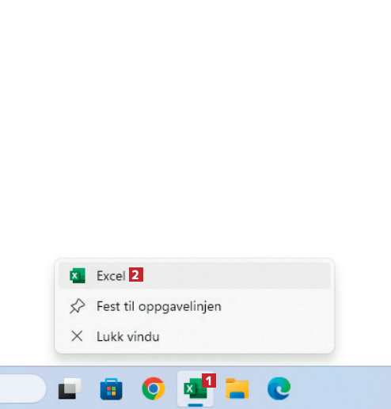This screenshot has height=409, width=391.
Task: Click the pushpin icon in the jump list
Action: tap(77, 306)
